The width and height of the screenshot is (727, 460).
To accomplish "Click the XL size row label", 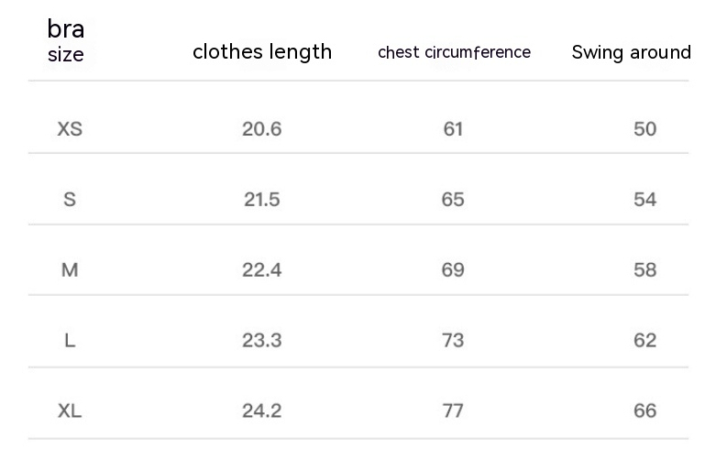I will click(70, 411).
